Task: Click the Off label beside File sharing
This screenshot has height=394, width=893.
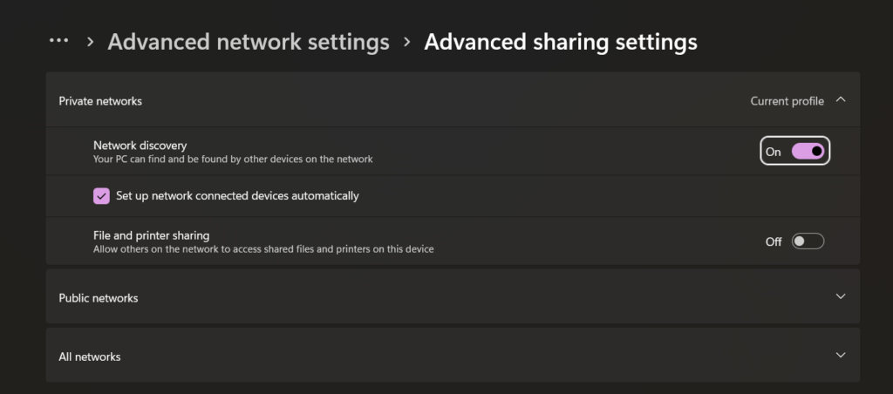Action: (774, 241)
